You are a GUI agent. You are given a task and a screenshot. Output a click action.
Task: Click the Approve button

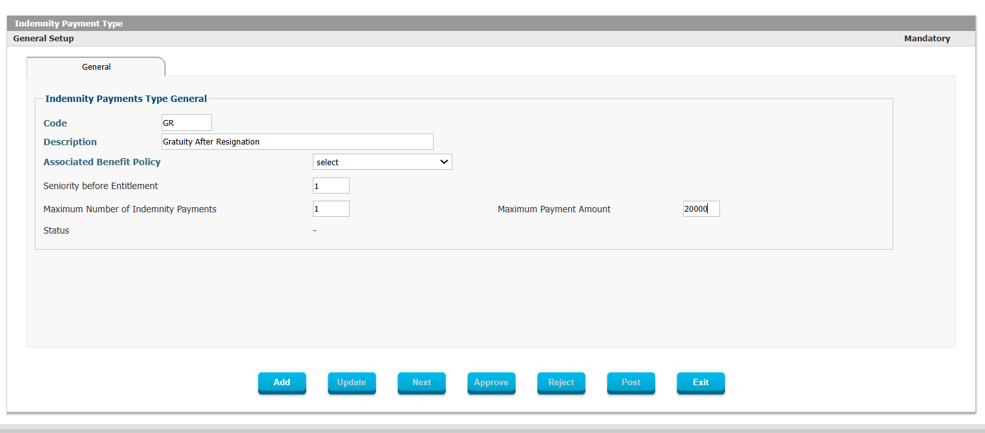[491, 383]
